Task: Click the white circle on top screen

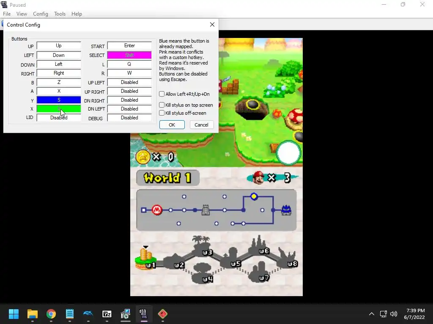Action: point(288,153)
